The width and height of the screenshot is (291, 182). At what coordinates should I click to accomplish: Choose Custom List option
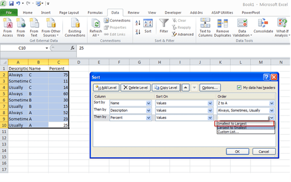245,132
